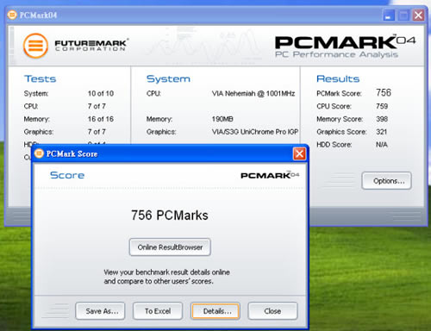Click the Tests heading

coord(41,78)
